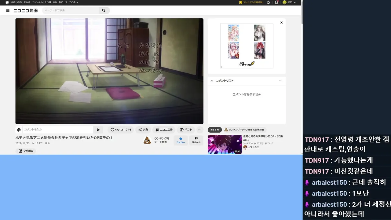
Task: Click the video title ホモと見るアニメ制作会社ガチャ
Action: click(64, 138)
